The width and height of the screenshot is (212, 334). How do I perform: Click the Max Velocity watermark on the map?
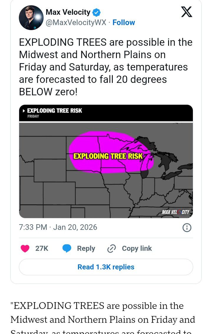(x=176, y=211)
